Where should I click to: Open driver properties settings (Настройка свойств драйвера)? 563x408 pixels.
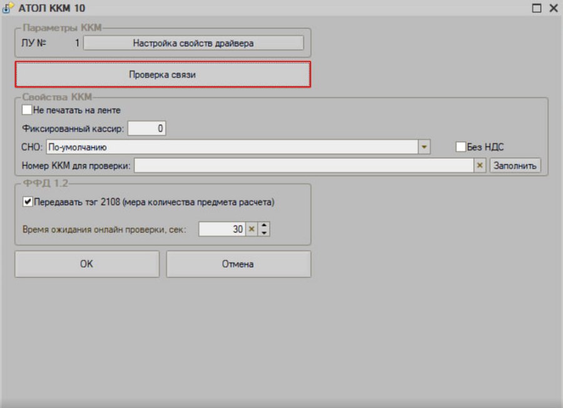point(193,43)
